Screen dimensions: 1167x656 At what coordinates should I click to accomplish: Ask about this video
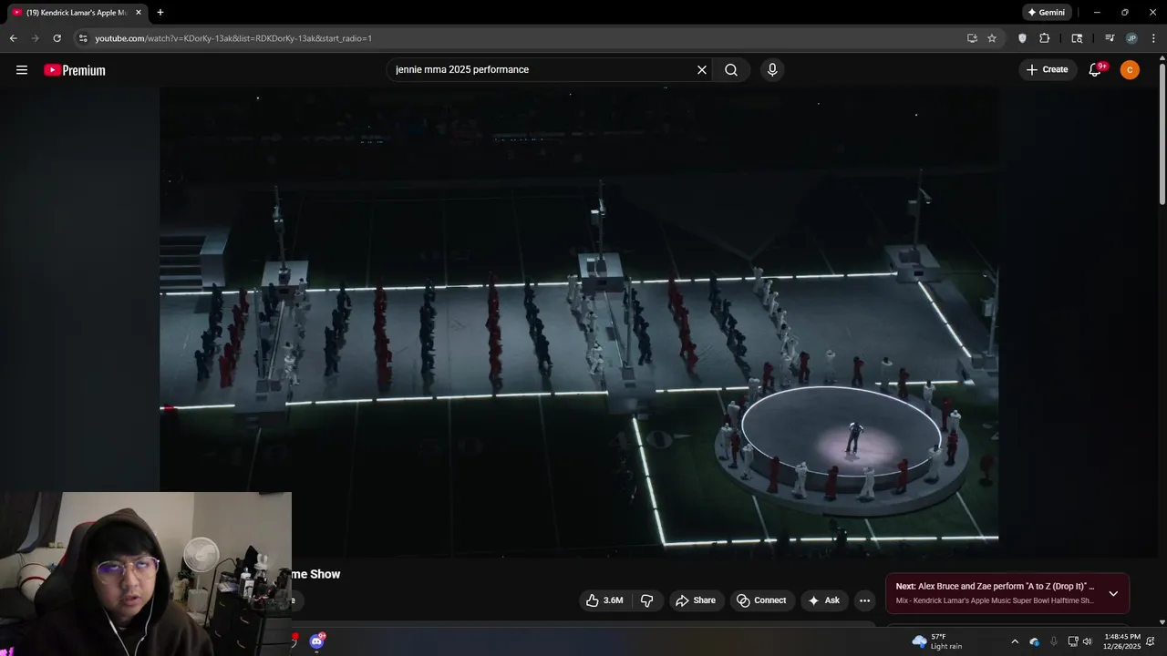(x=824, y=600)
